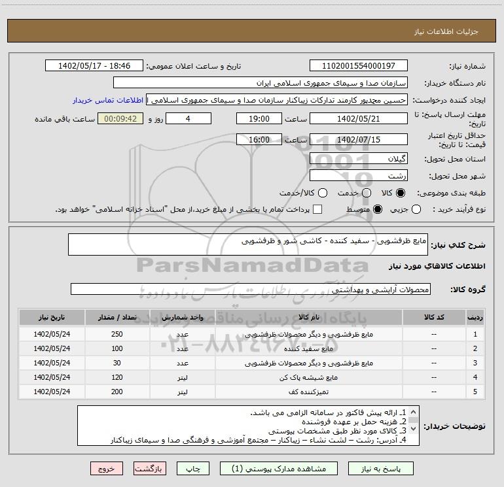Click the نام کالا column header
The height and width of the screenshot is (487, 504).
[x=308, y=317]
